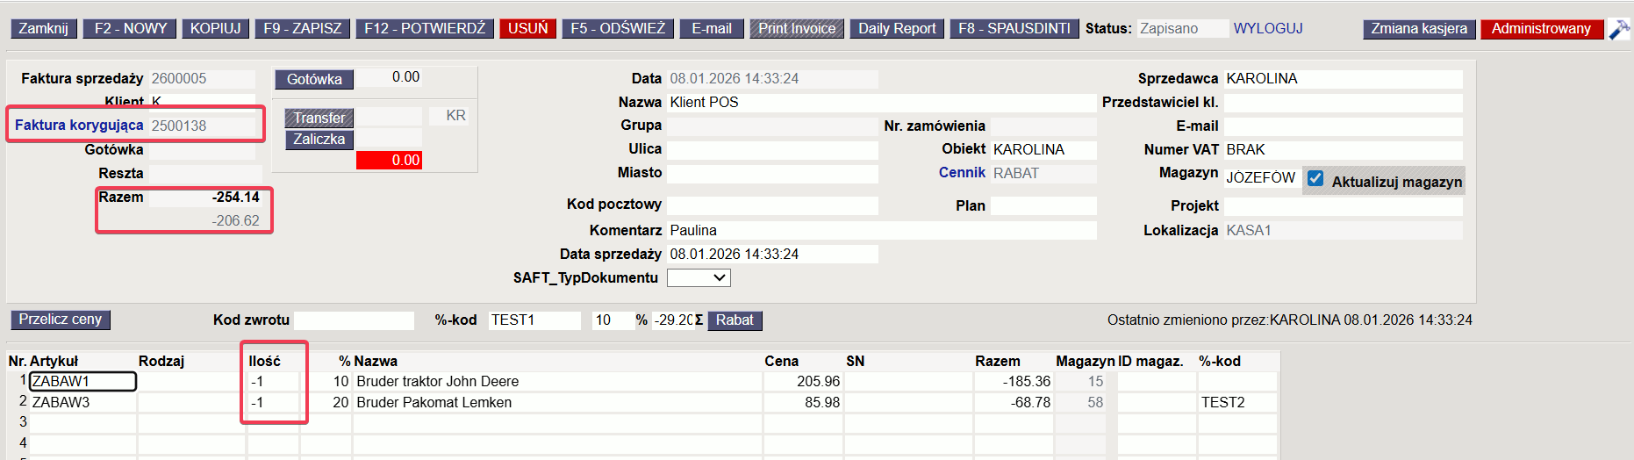Apply discount with Rabat button
Screen dimensions: 1634x460
point(735,320)
